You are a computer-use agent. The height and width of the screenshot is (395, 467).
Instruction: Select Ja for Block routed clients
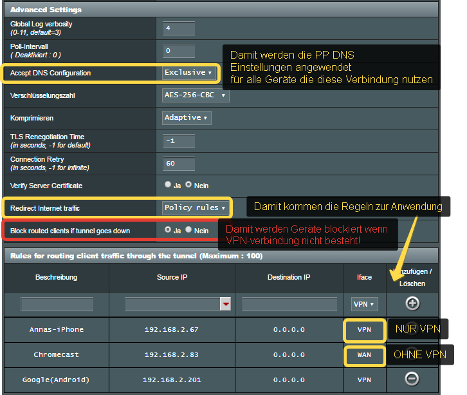point(168,230)
